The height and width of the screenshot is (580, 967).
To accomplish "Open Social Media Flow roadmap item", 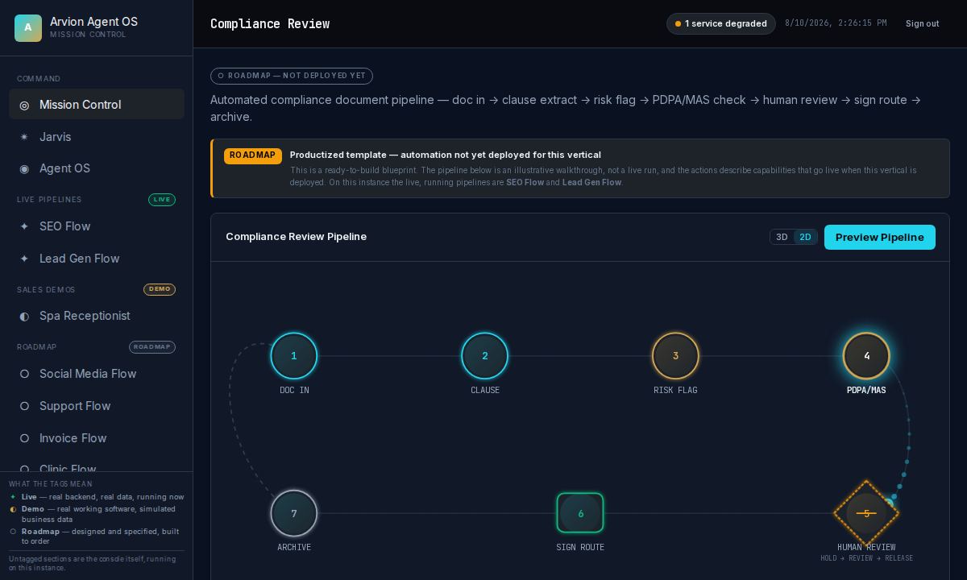I will click(97, 374).
